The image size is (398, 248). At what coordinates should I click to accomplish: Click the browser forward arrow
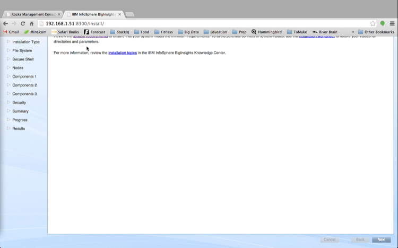click(14, 24)
